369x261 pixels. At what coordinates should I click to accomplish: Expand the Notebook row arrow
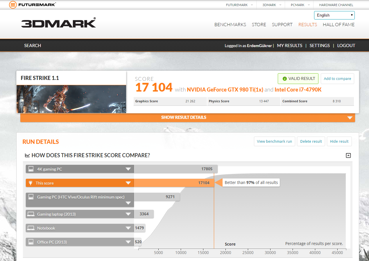pyautogui.click(x=128, y=228)
